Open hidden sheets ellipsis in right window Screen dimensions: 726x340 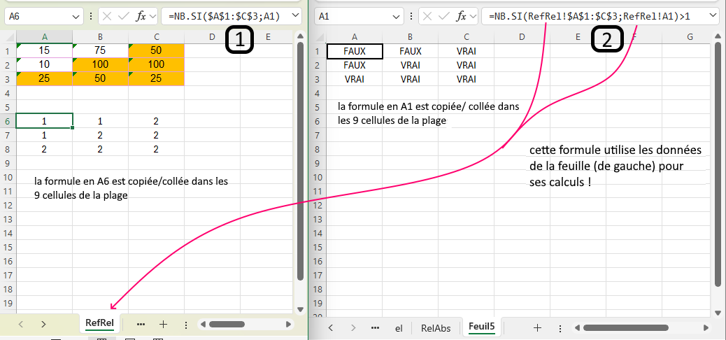[375, 327]
